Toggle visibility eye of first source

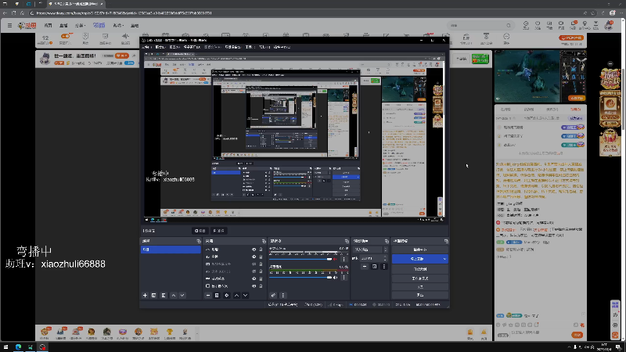point(254,250)
